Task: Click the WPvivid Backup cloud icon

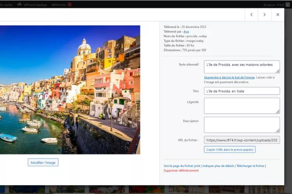Action: 19,4
